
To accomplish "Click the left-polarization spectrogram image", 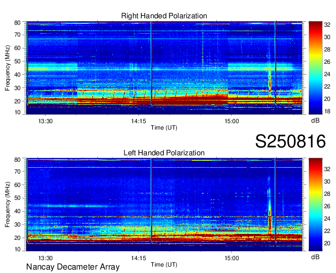I will [164, 205].
